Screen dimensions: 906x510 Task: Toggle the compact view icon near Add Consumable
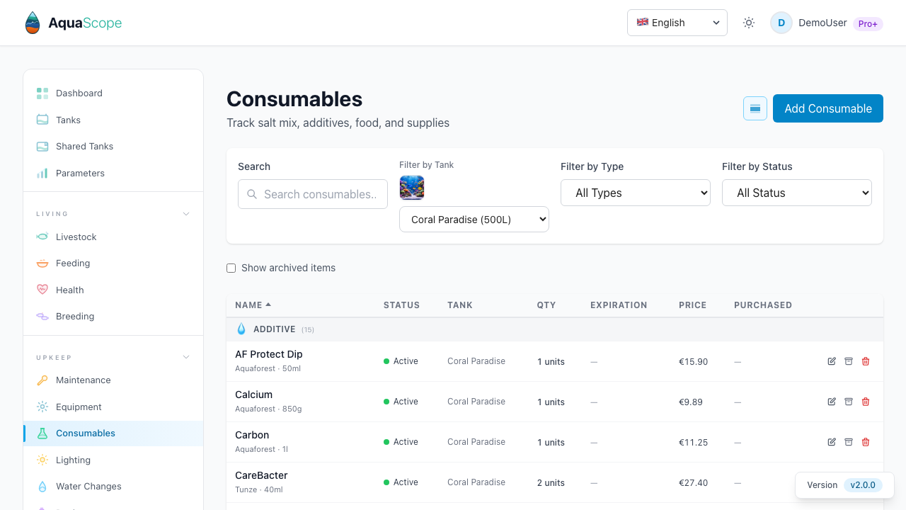pos(755,108)
